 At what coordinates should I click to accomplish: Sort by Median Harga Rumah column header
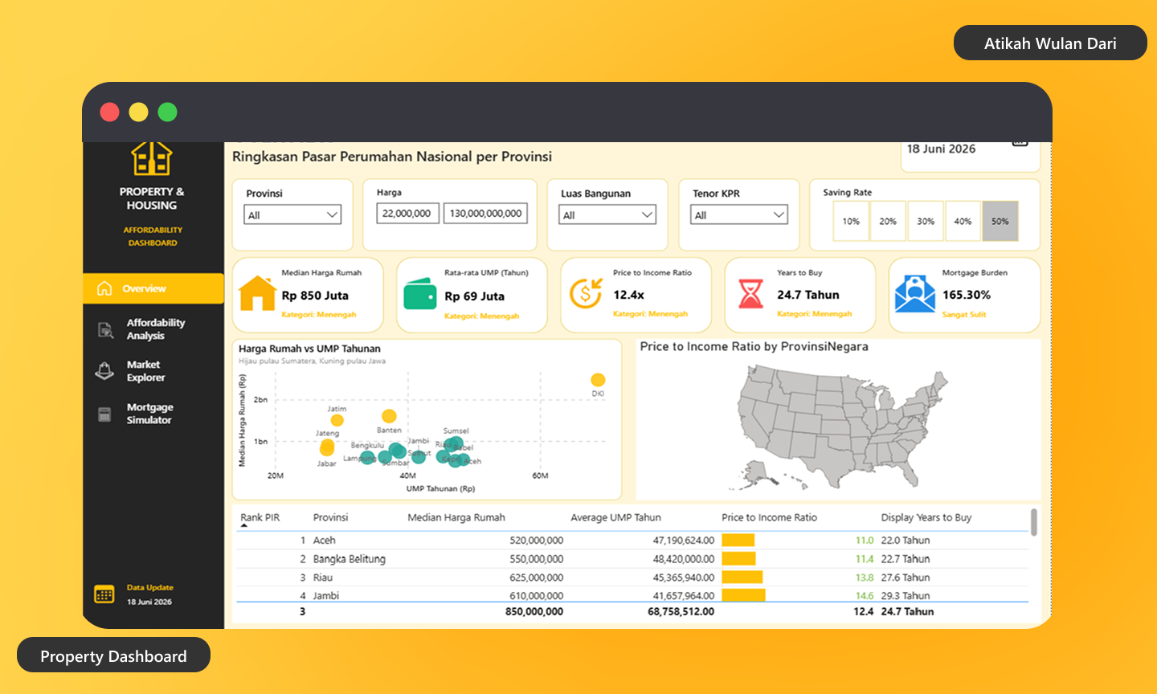[x=456, y=517]
